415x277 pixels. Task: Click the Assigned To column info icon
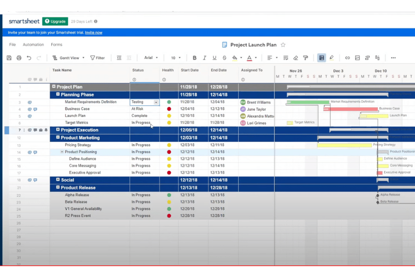coord(243,79)
